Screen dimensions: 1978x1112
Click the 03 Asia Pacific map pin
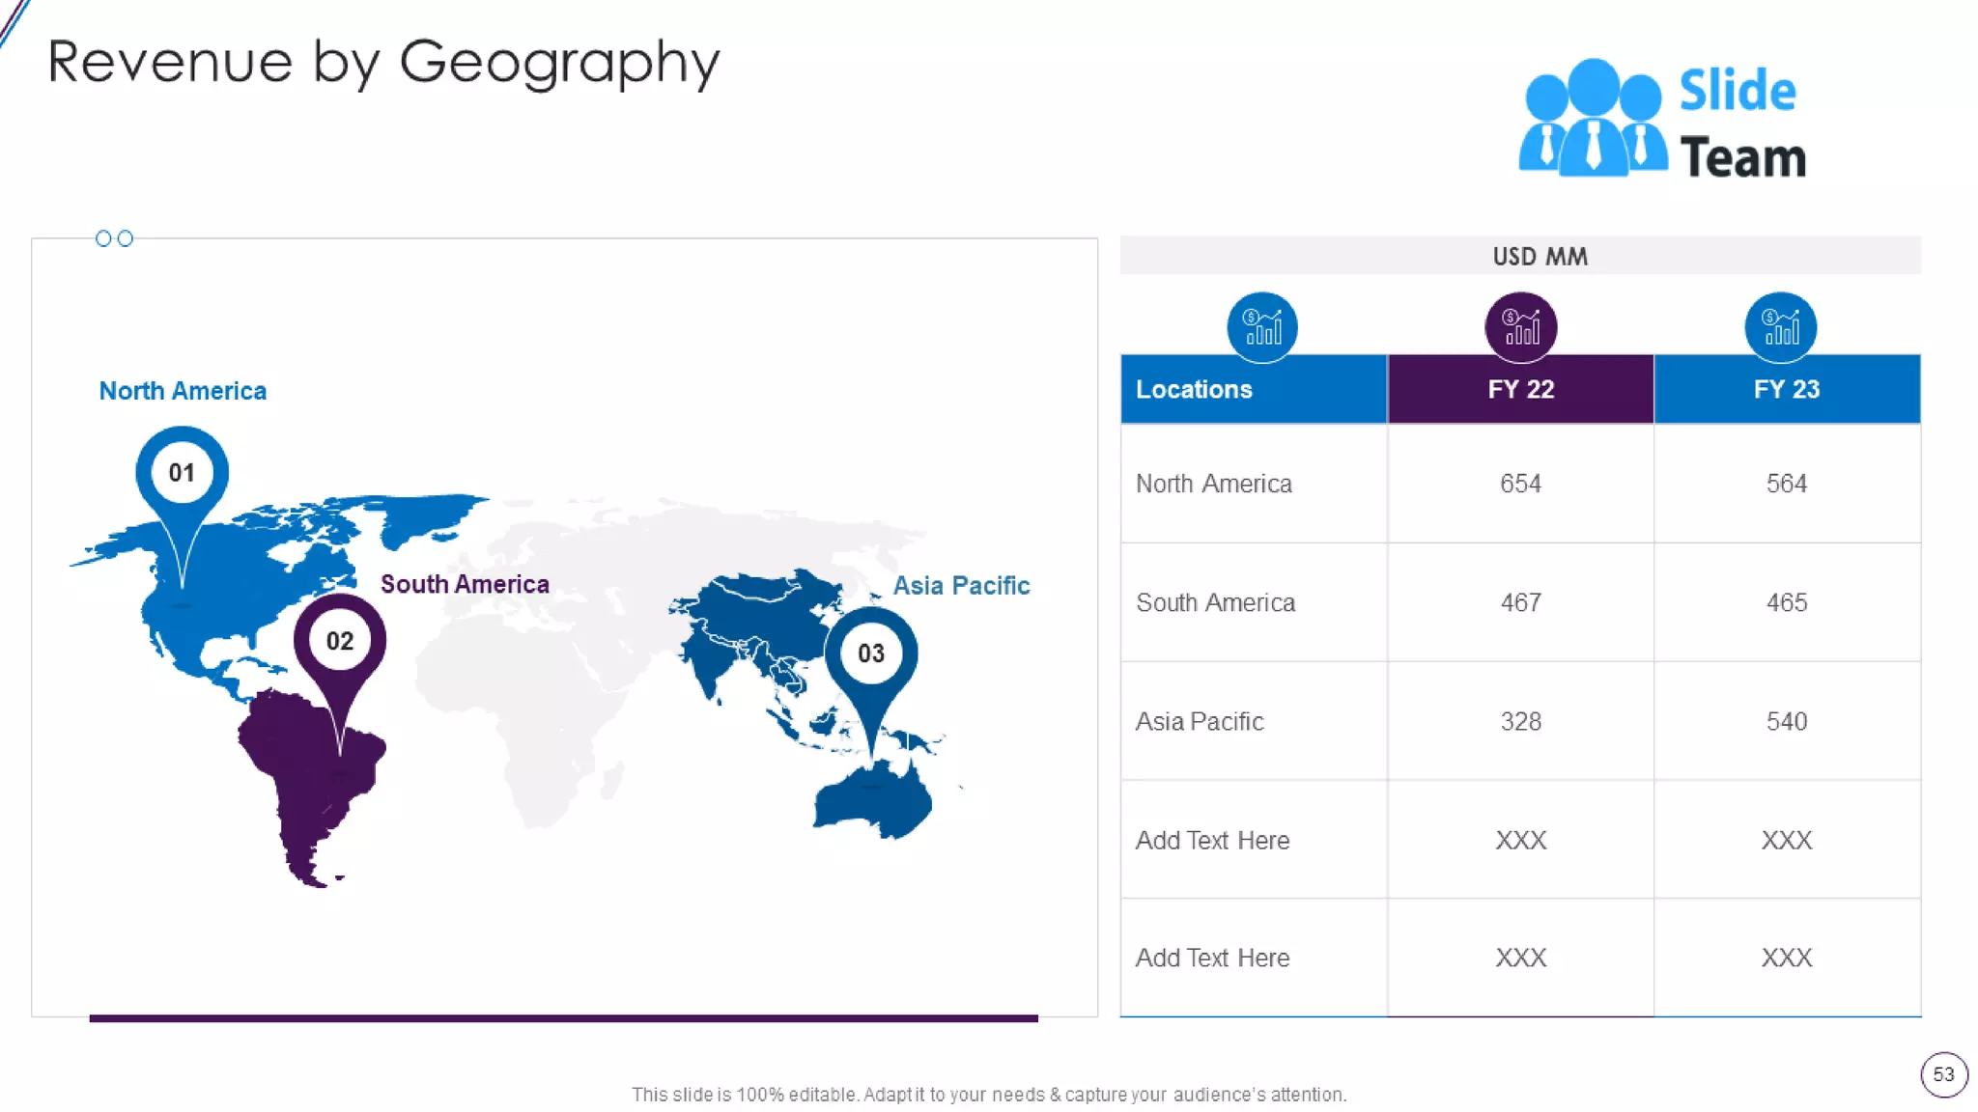[x=870, y=653]
